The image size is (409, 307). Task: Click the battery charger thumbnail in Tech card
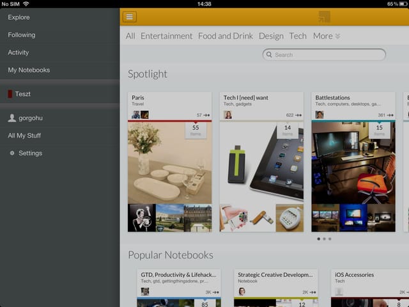point(289,218)
